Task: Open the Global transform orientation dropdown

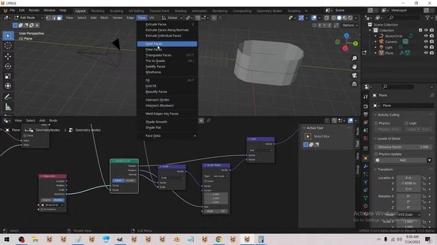Action: tap(172, 18)
